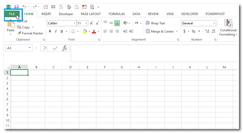
Task: Increase font size with the larger A icon
Action: point(91,23)
